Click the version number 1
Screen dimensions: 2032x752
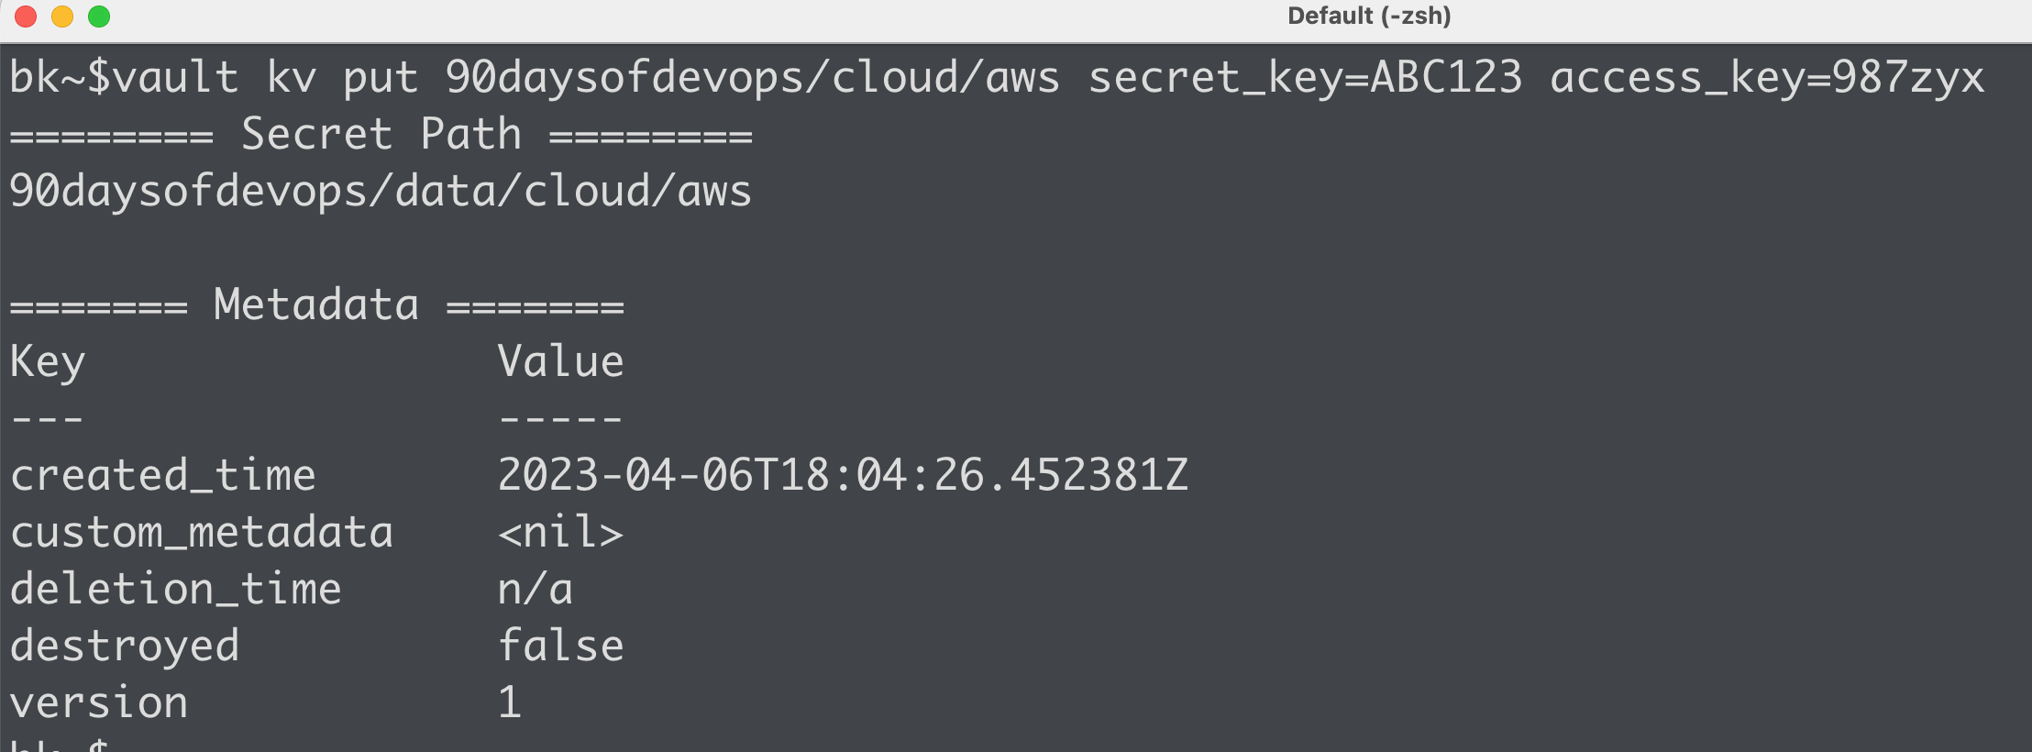pyautogui.click(x=510, y=702)
